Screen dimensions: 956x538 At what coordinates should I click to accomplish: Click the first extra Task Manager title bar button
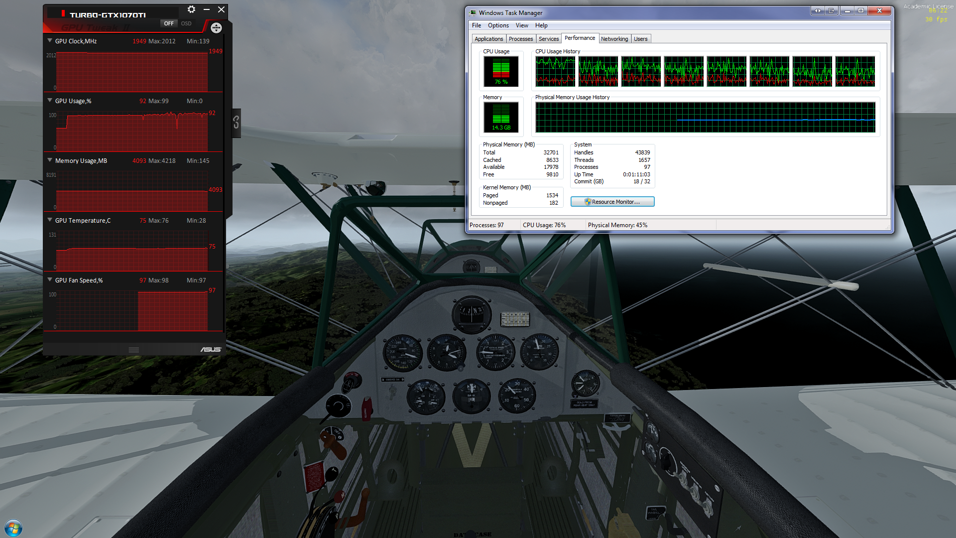818,10
